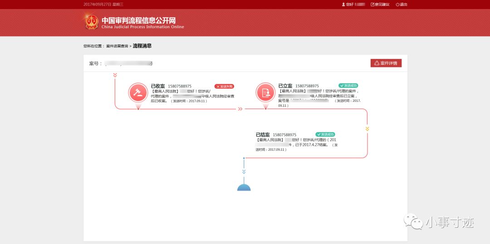Open 意见建议 feedback link
The height and width of the screenshot is (244, 490).
(x=380, y=5)
